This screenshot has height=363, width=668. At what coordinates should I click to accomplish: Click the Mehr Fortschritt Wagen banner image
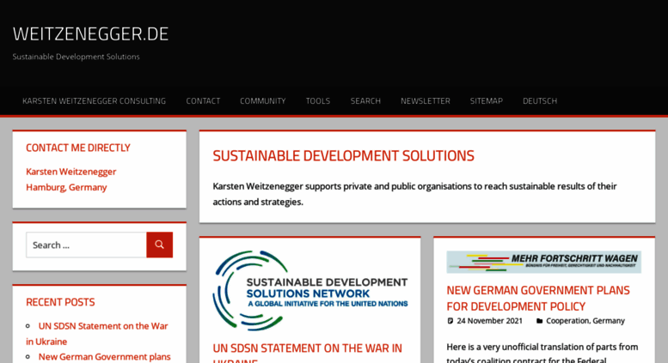point(543,262)
